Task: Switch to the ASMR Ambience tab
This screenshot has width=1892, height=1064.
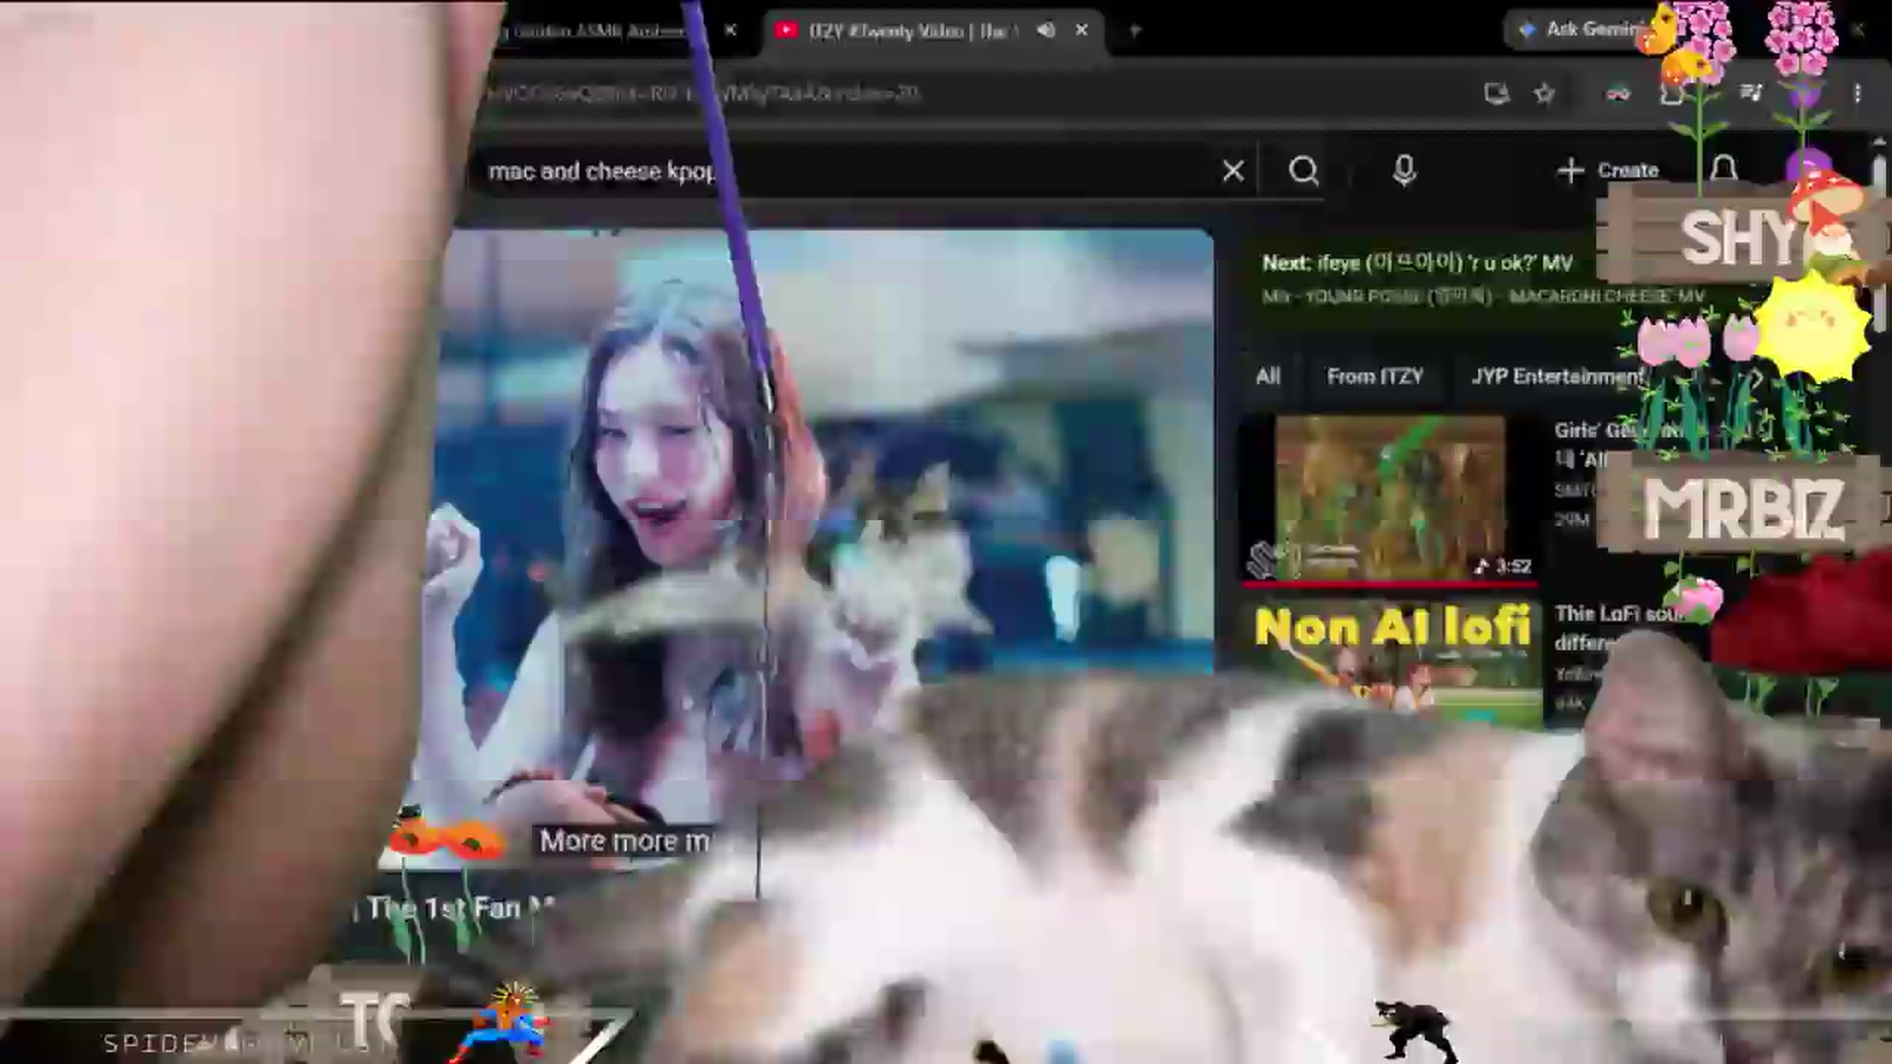Action: 596,31
